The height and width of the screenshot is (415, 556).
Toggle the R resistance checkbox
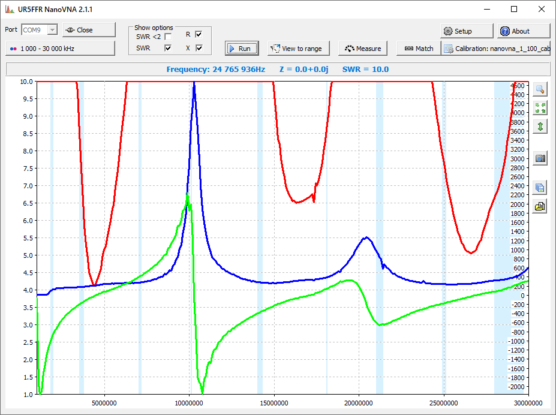[x=199, y=34]
